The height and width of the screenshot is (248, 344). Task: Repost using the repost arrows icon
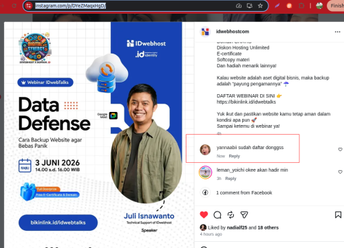(230, 215)
